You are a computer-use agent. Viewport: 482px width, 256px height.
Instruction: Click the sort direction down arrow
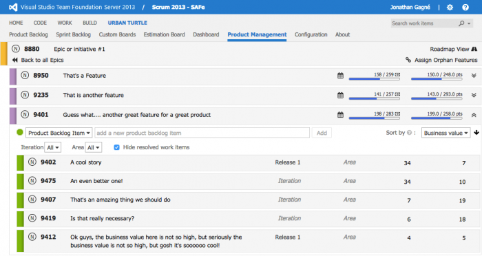click(x=476, y=133)
